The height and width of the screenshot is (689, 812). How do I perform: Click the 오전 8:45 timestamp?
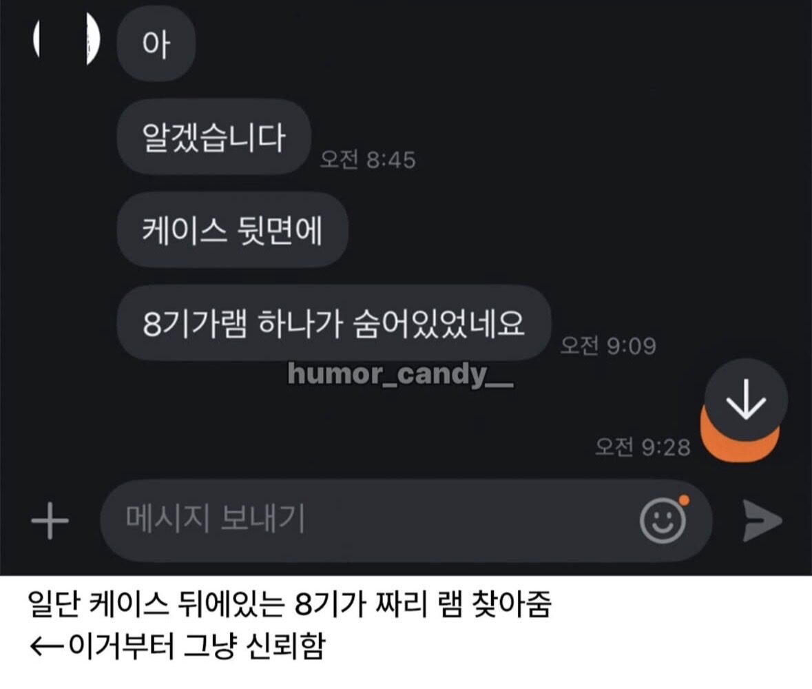click(x=368, y=160)
